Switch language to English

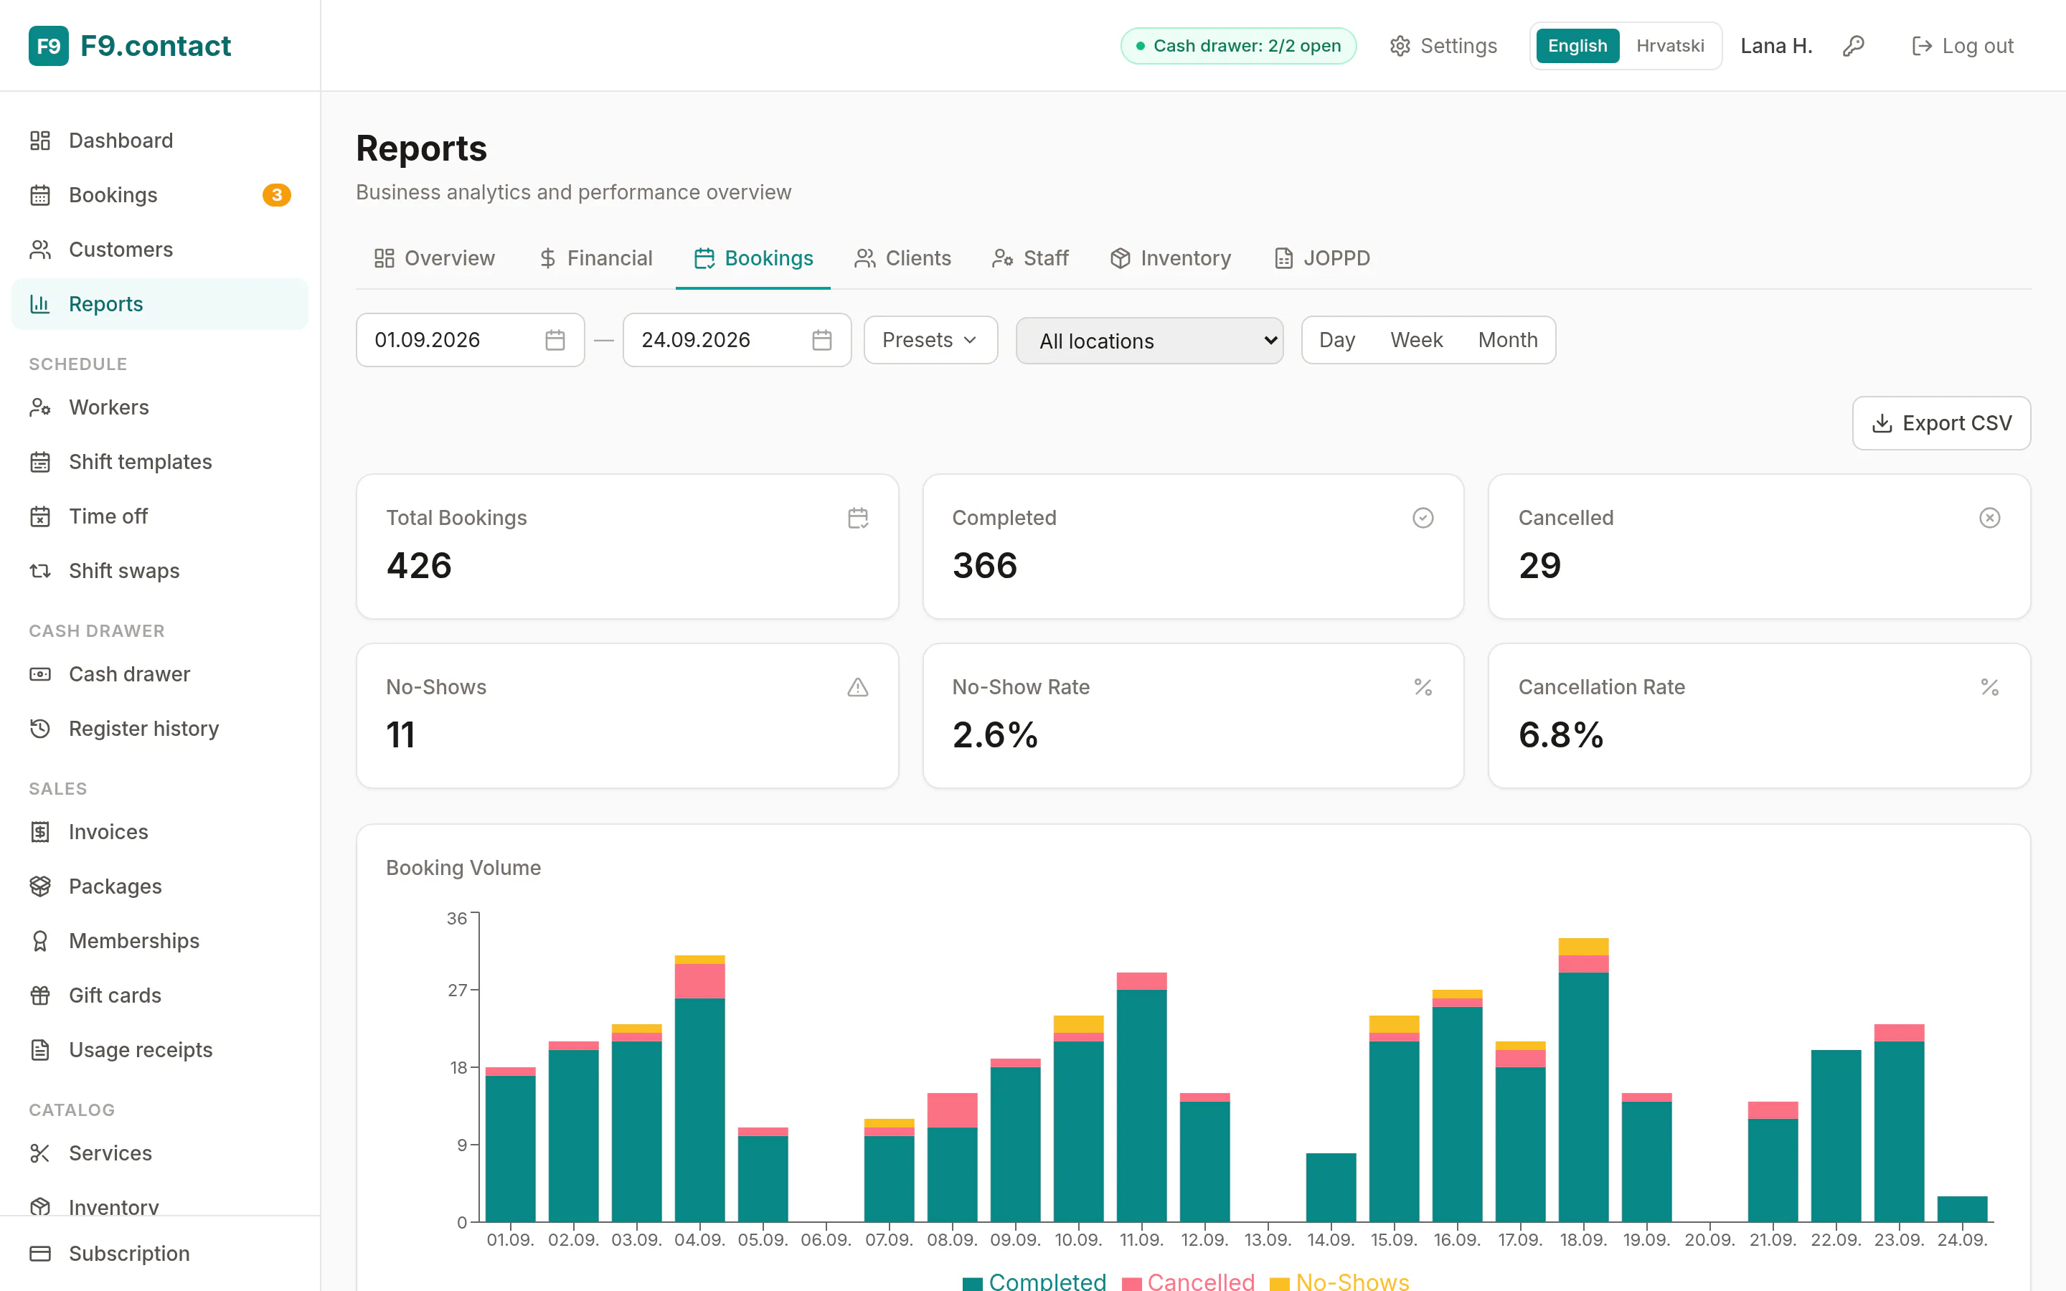[1577, 46]
